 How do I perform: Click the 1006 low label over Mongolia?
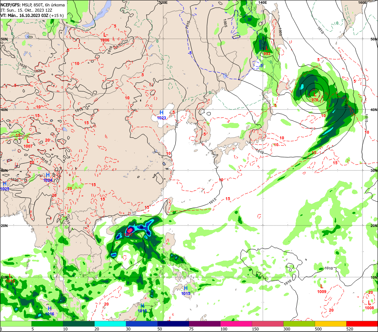[x=105, y=40]
